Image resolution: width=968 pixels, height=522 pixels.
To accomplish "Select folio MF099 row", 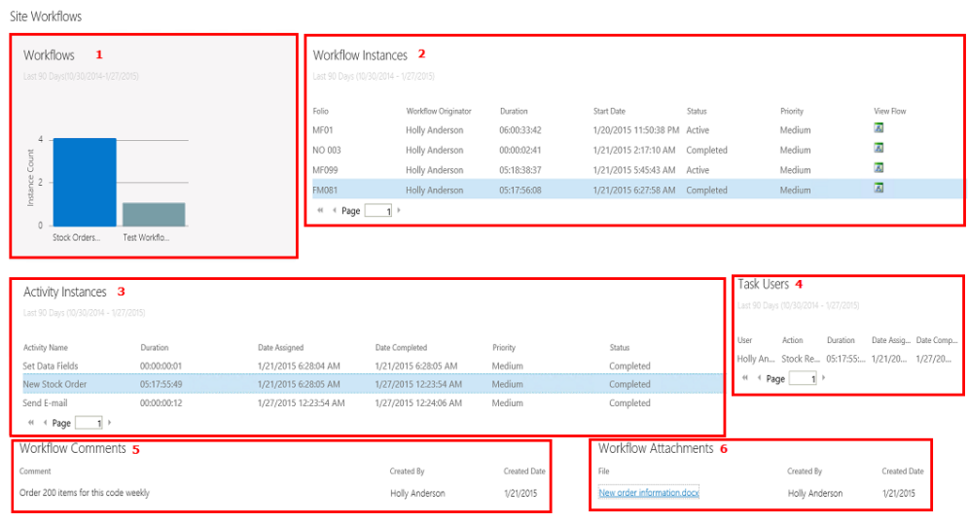I will 636,170.
